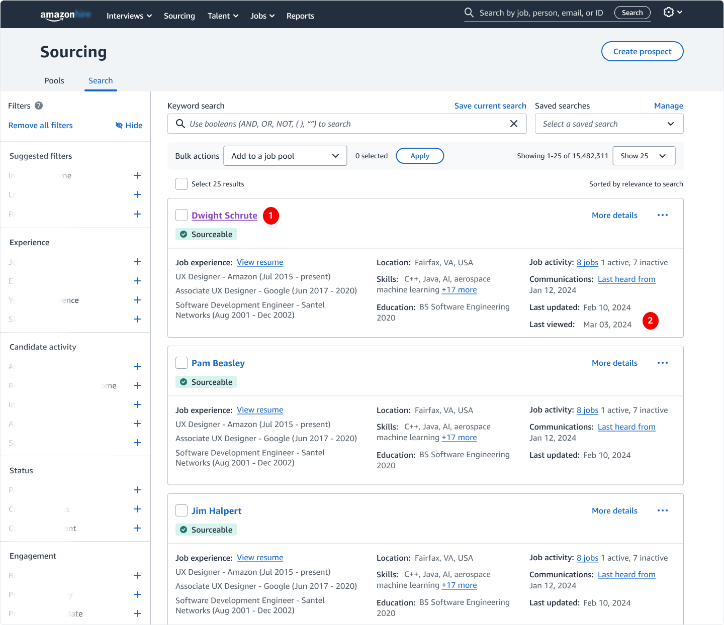Image resolution: width=724 pixels, height=625 pixels.
Task: Click the plus icon for the Candidate activity filter ending in 'ome'
Action: pyautogui.click(x=137, y=385)
